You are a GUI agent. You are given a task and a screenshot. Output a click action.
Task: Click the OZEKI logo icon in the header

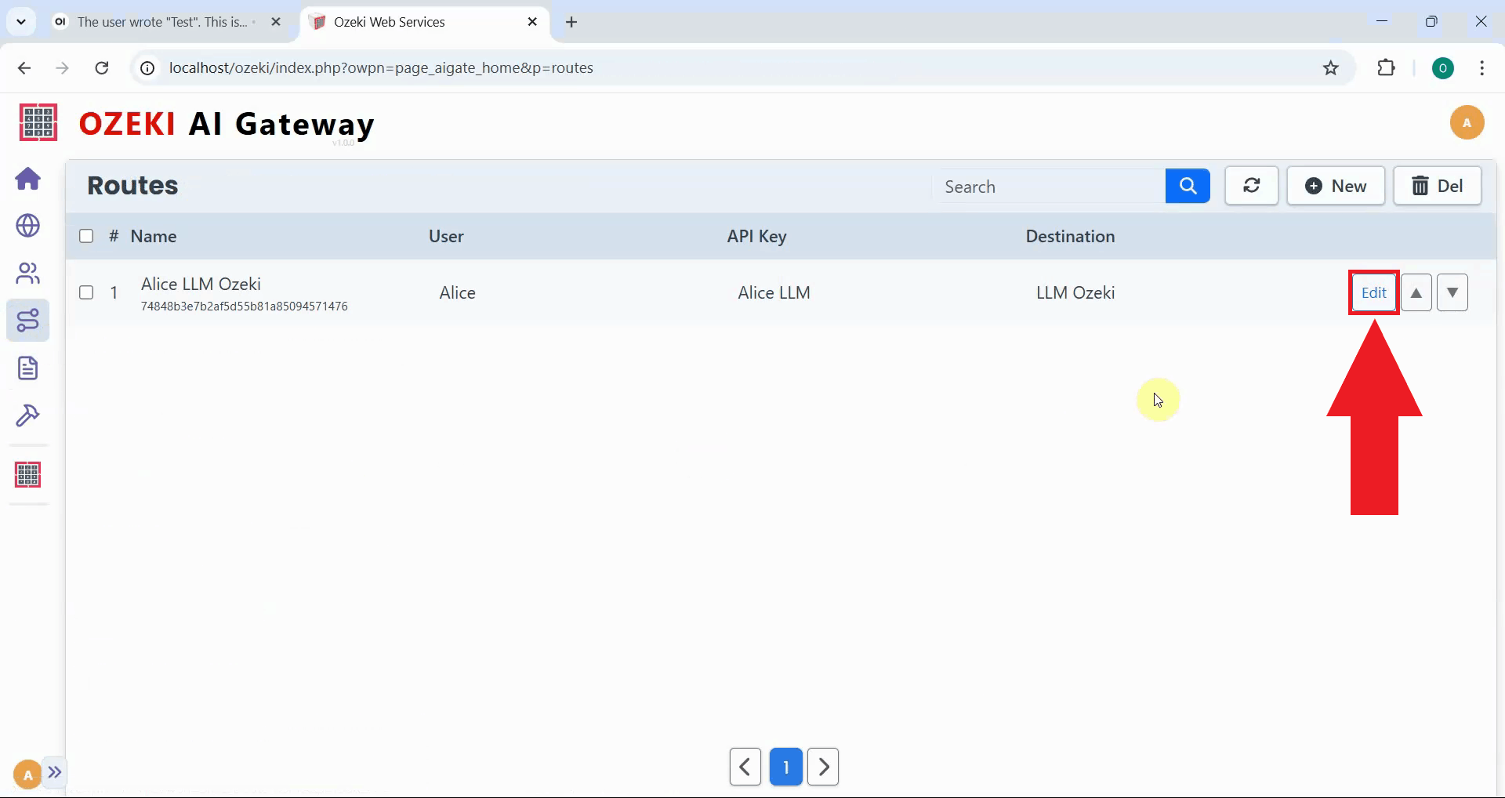pos(37,122)
